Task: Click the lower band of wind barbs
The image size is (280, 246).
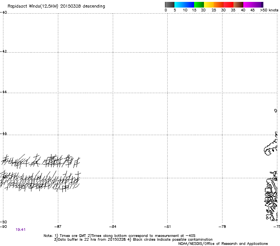Action: click(x=40, y=181)
